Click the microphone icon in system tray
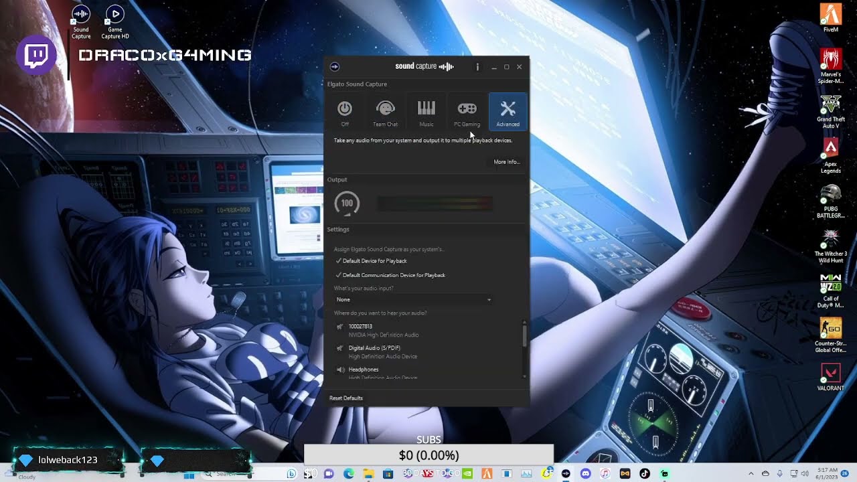This screenshot has width=857, height=482. (779, 474)
